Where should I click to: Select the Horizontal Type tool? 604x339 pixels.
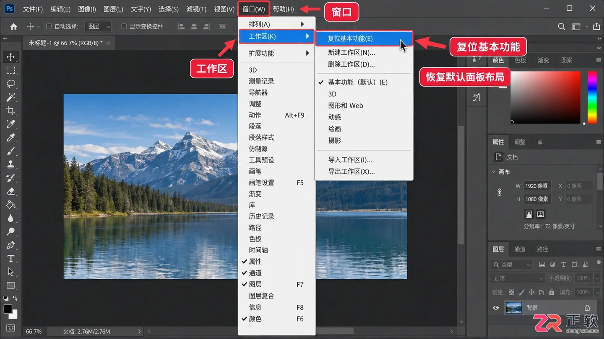click(x=11, y=259)
